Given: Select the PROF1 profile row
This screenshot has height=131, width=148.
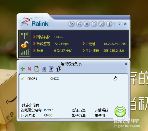Looking at the screenshot, I should [x=73, y=79].
